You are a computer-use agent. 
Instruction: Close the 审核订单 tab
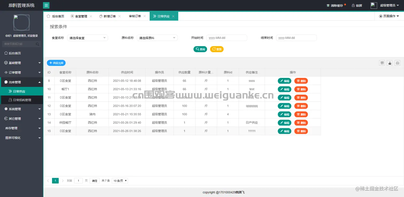pyautogui.click(x=145, y=16)
